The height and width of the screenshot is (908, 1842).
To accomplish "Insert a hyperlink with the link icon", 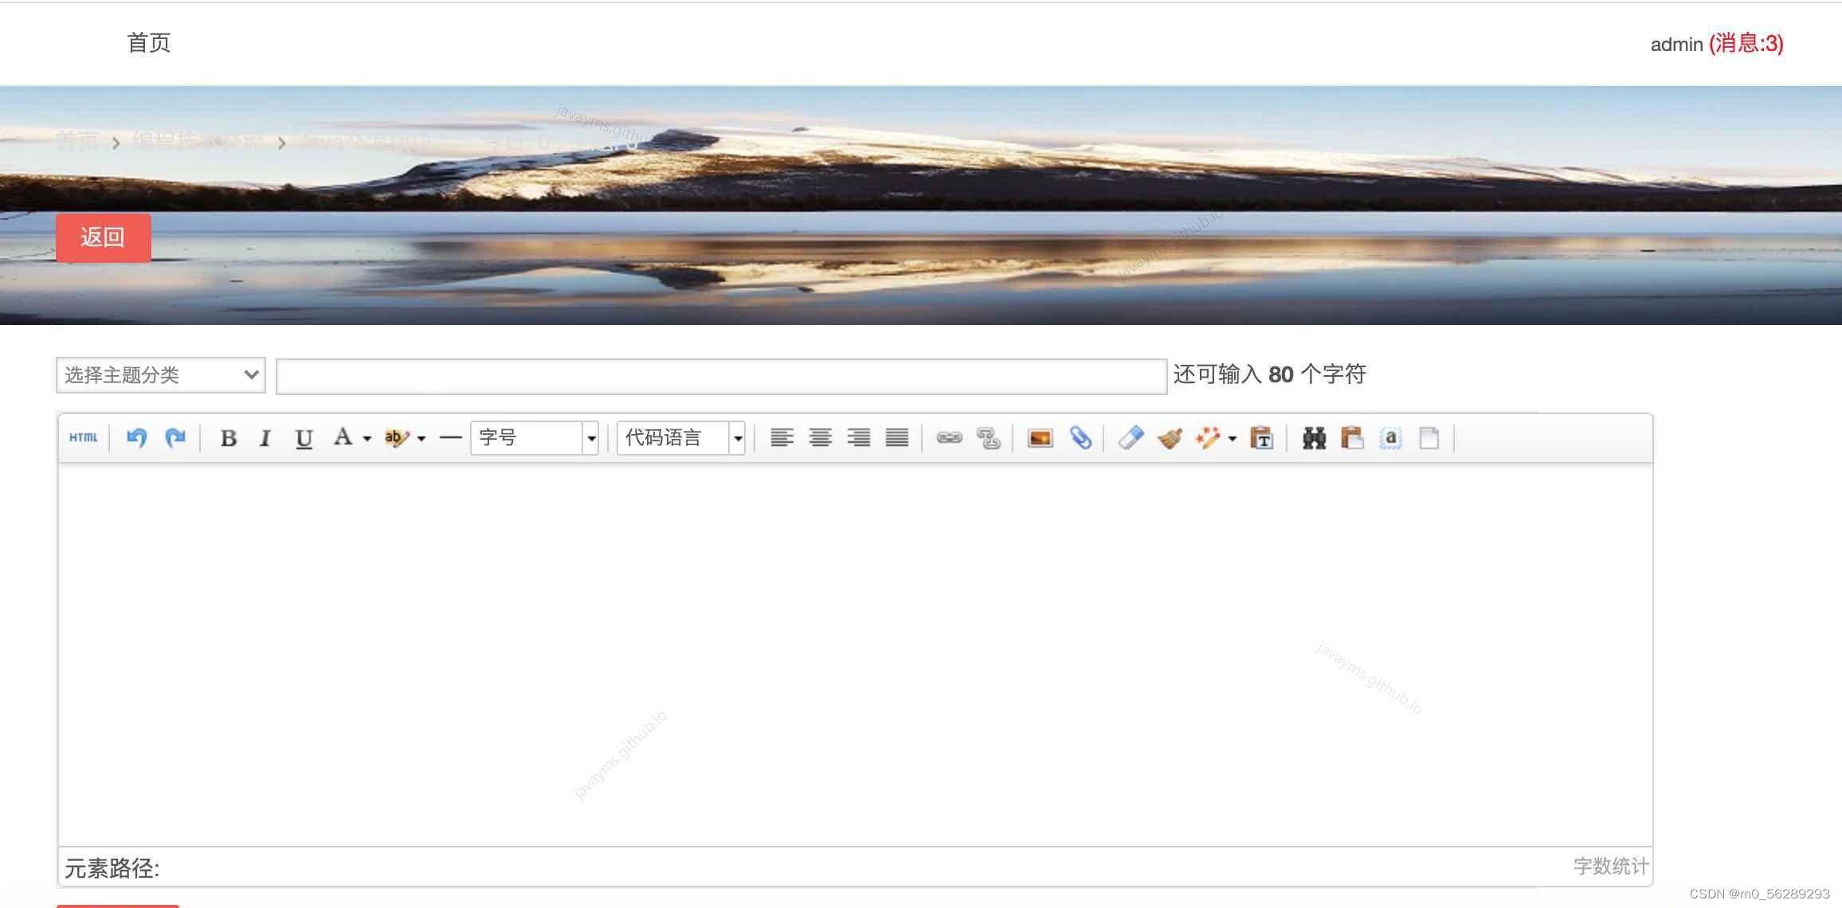I will [949, 437].
